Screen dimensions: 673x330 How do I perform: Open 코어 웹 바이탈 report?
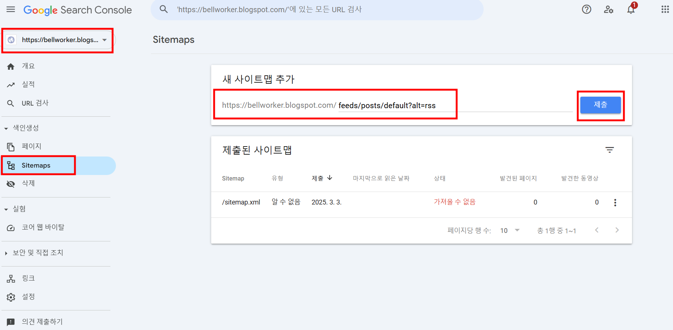(43, 227)
